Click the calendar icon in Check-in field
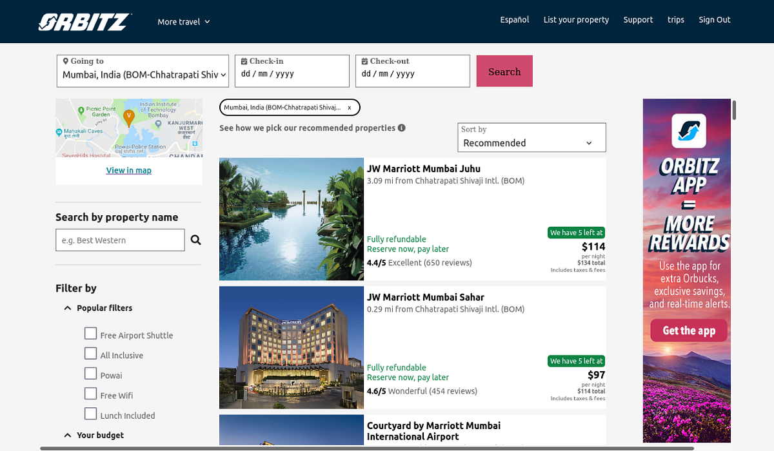 244,61
